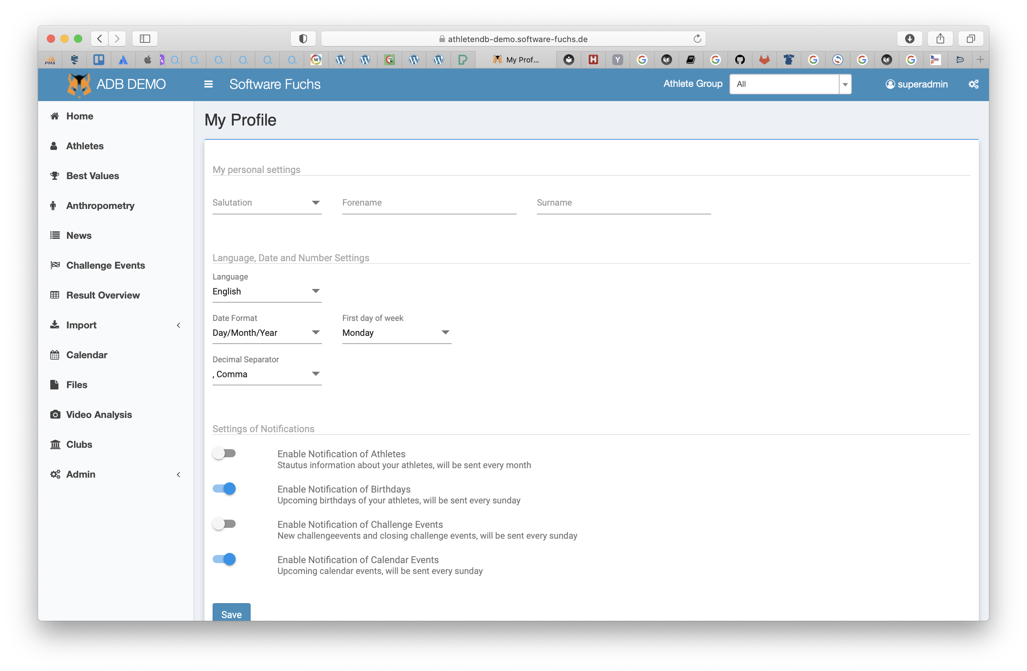Click the Athletes person icon
The width and height of the screenshot is (1027, 671).
point(54,146)
